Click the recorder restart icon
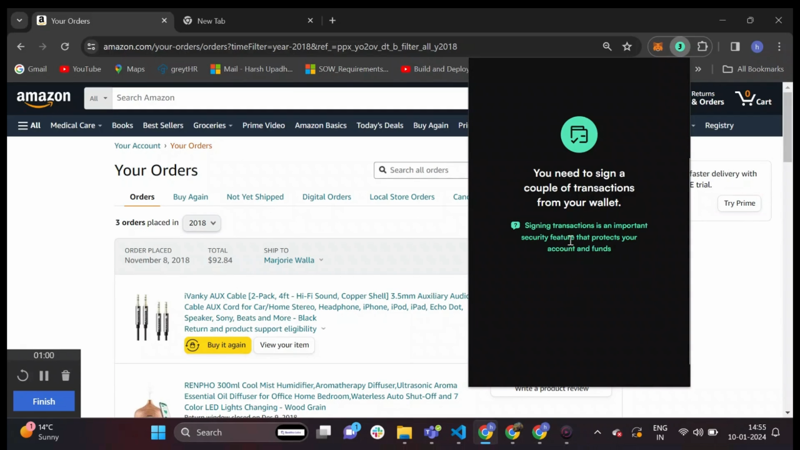The image size is (800, 450). point(22,376)
